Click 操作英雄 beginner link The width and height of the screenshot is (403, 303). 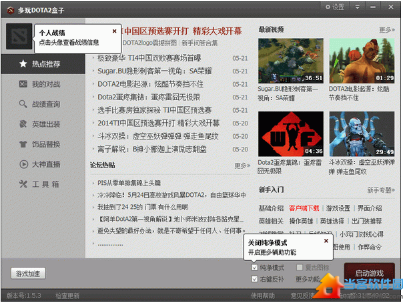coord(301,222)
